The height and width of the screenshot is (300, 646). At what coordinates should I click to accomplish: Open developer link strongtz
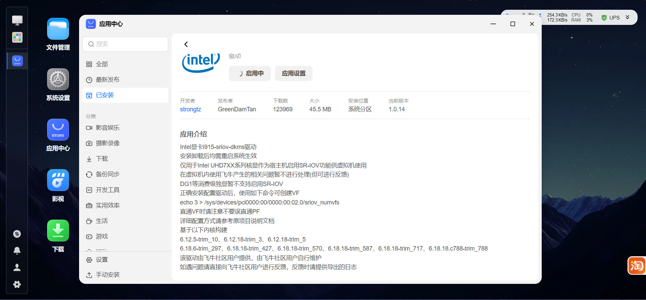tap(190, 109)
